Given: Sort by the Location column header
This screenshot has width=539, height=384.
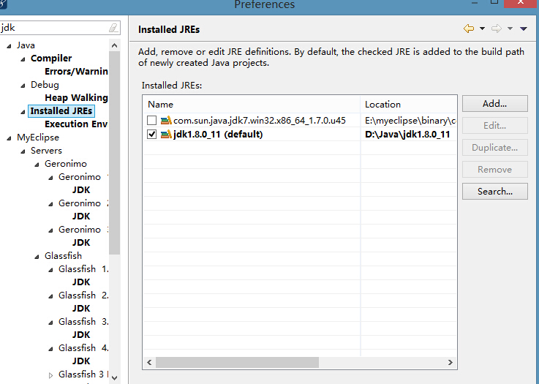Looking at the screenshot, I should [x=408, y=104].
